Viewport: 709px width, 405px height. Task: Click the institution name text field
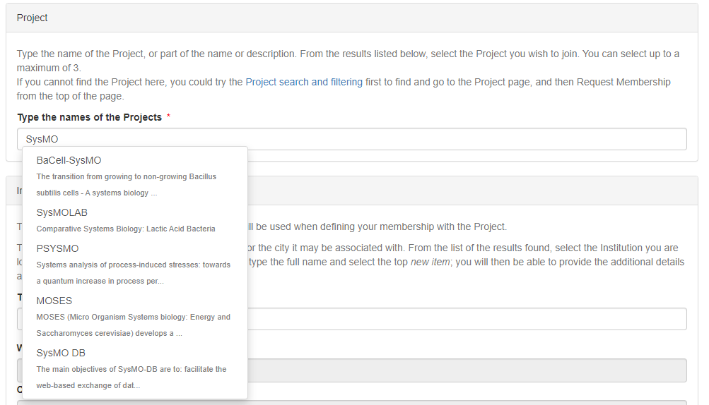point(467,319)
